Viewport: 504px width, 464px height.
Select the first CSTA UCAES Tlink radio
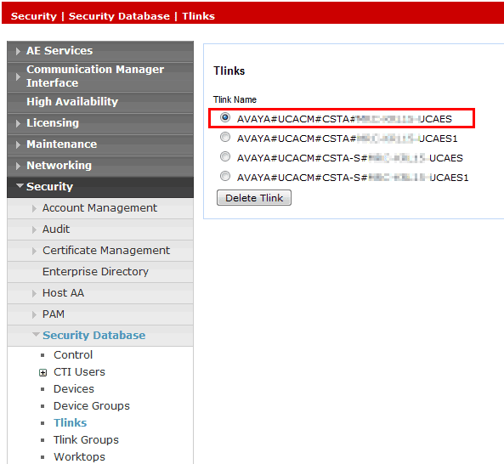click(225, 117)
